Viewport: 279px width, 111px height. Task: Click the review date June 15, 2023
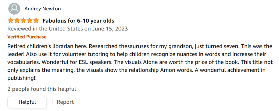point(110,29)
